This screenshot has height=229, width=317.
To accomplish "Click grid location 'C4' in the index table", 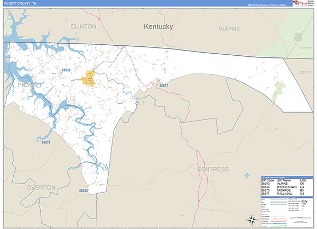I will click(x=302, y=187).
